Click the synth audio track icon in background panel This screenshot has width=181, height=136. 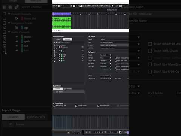17,41
